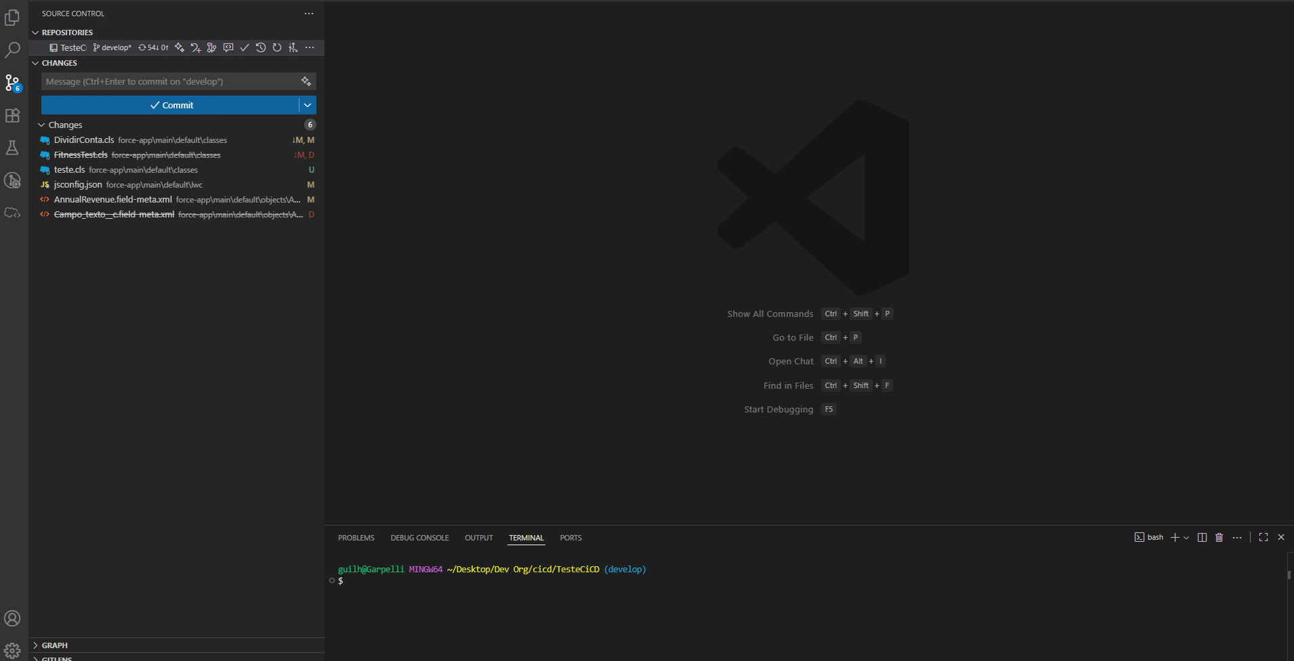Image resolution: width=1294 pixels, height=661 pixels.
Task: Click the Ctrl key hint beside Open Chat
Action: pos(831,361)
